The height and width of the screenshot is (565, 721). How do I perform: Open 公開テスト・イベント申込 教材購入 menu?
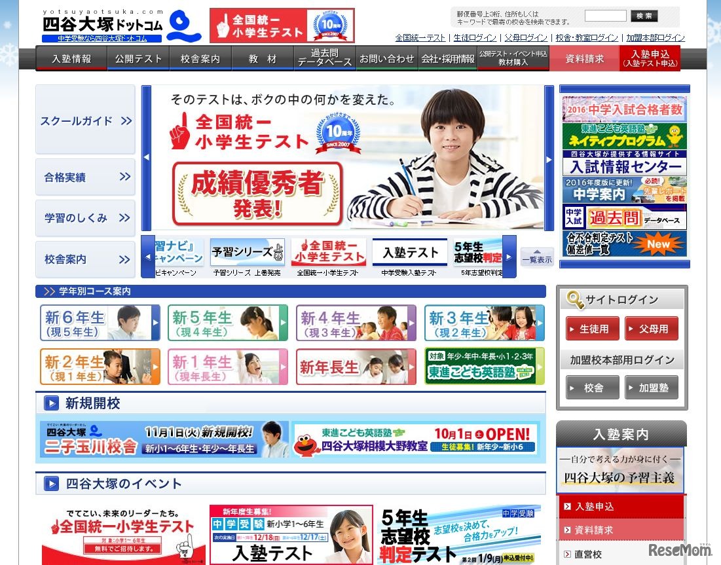513,58
